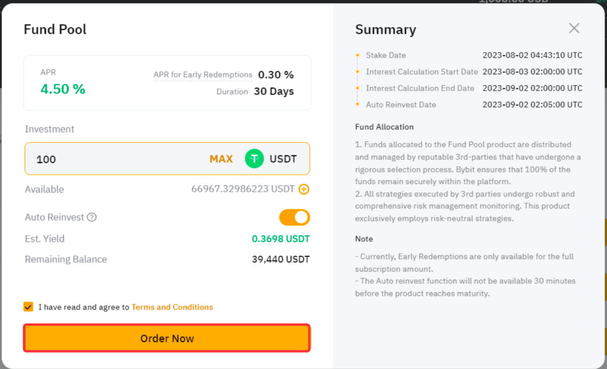This screenshot has width=607, height=369.
Task: Click the Auto Reinvest help icon
Action: click(x=92, y=217)
